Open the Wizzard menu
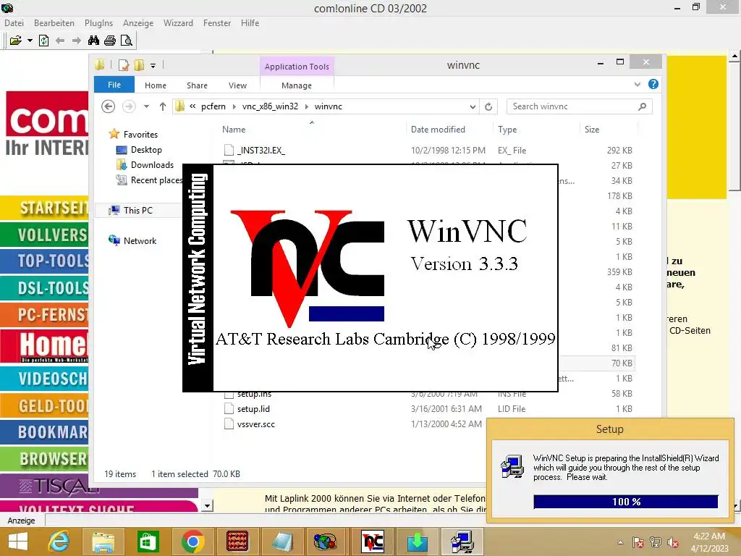 tap(178, 22)
